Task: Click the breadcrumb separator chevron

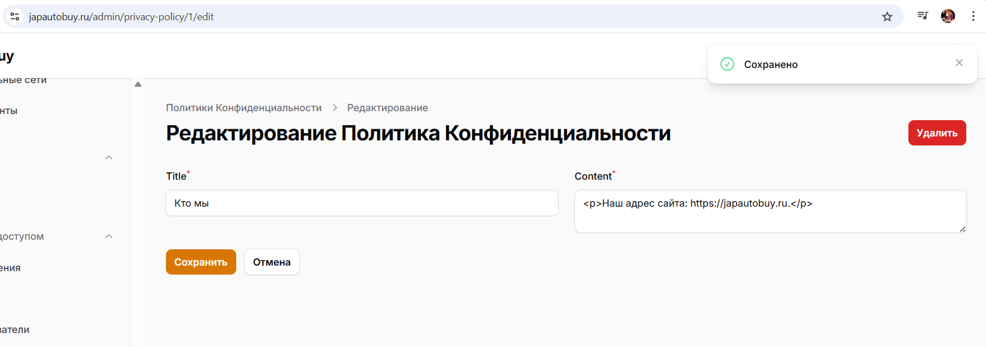Action: [x=335, y=108]
